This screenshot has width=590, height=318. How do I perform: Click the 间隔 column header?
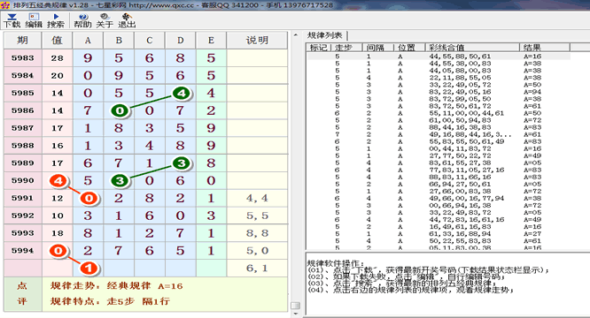377,47
